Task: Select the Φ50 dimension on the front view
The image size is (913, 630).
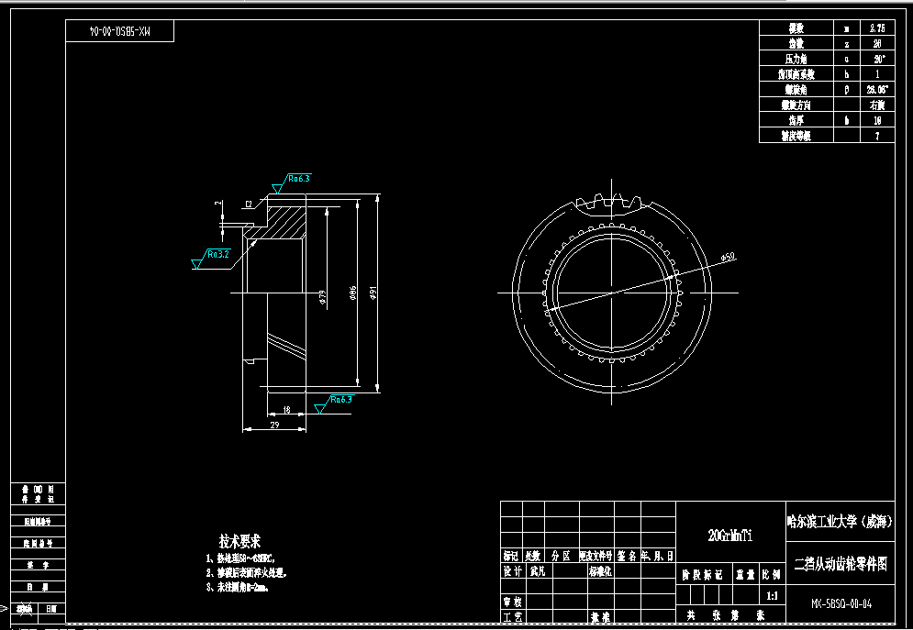Action: click(728, 257)
